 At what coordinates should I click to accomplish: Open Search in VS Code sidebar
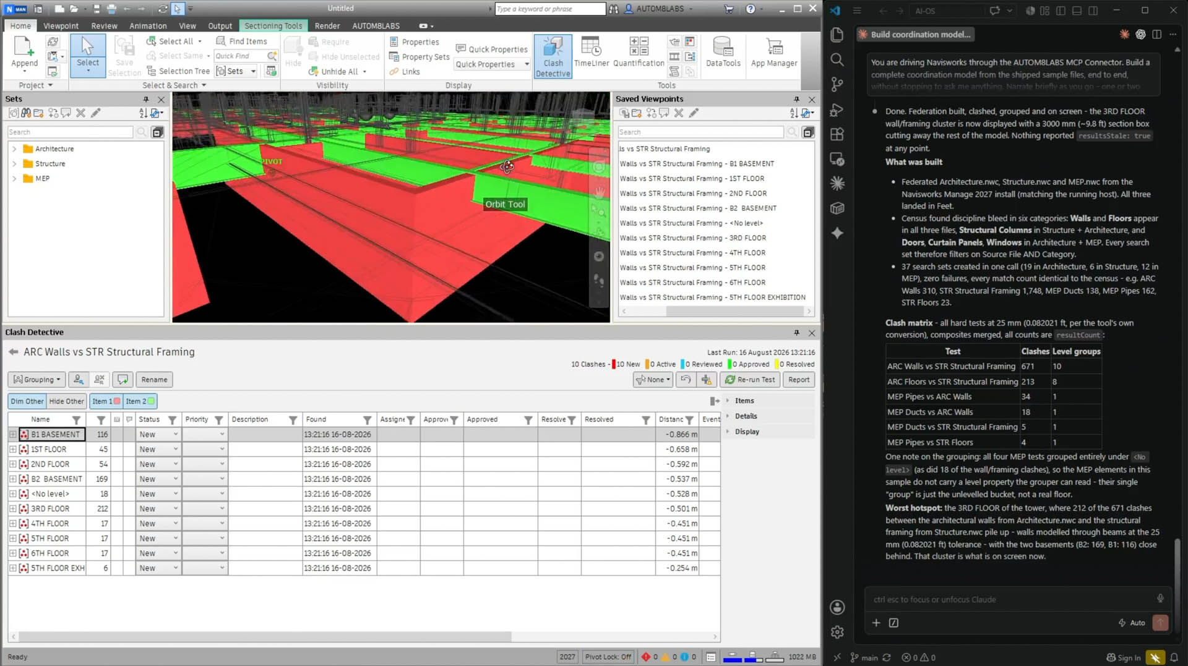click(837, 59)
